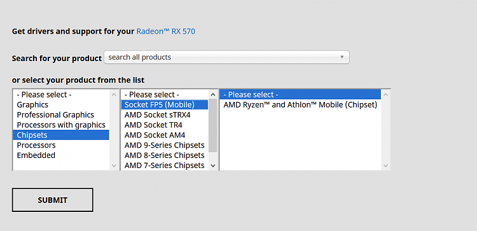Viewport: 477px width, 231px height.
Task: Open the Radeon™ RX 570 link
Action: point(166,31)
